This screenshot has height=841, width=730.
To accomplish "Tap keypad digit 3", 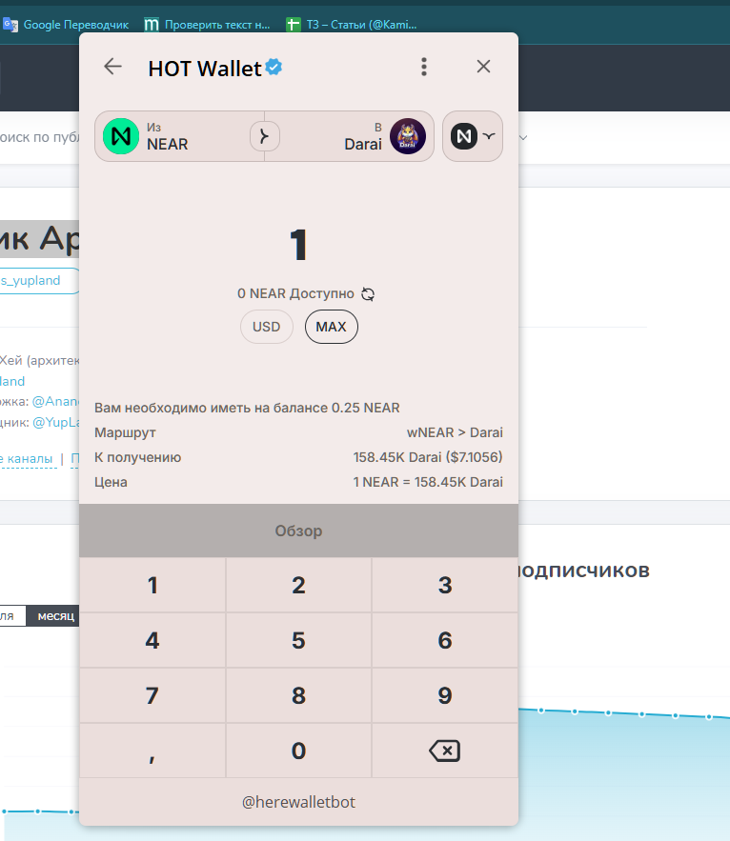I will click(x=445, y=585).
